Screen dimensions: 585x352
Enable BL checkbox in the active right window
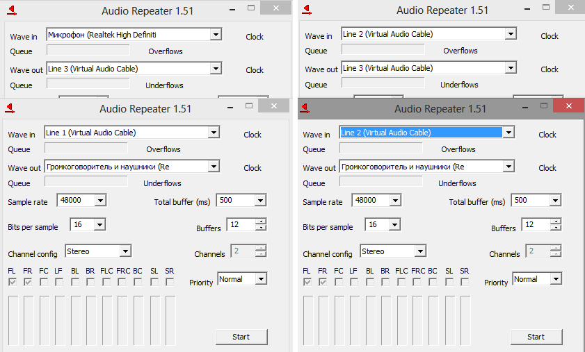[370, 283]
